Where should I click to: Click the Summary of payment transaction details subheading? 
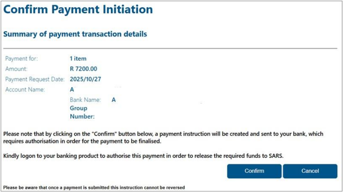coord(75,34)
